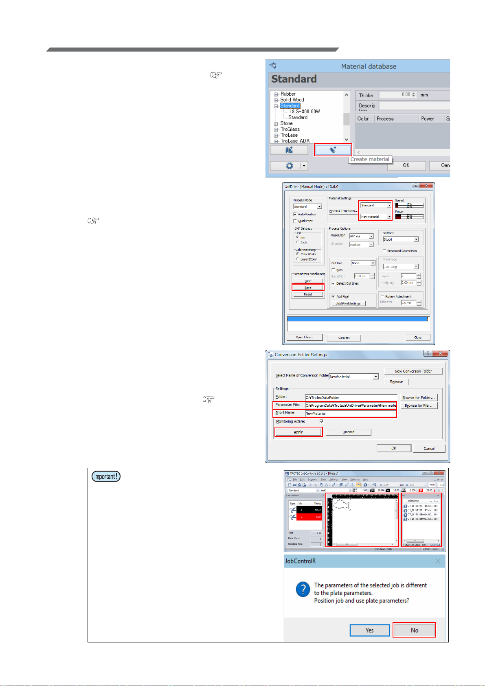Image resolution: width=485 pixels, height=686 pixels.
Task: Click the help question button in Conversion Folder Settings
Action: 428,353
